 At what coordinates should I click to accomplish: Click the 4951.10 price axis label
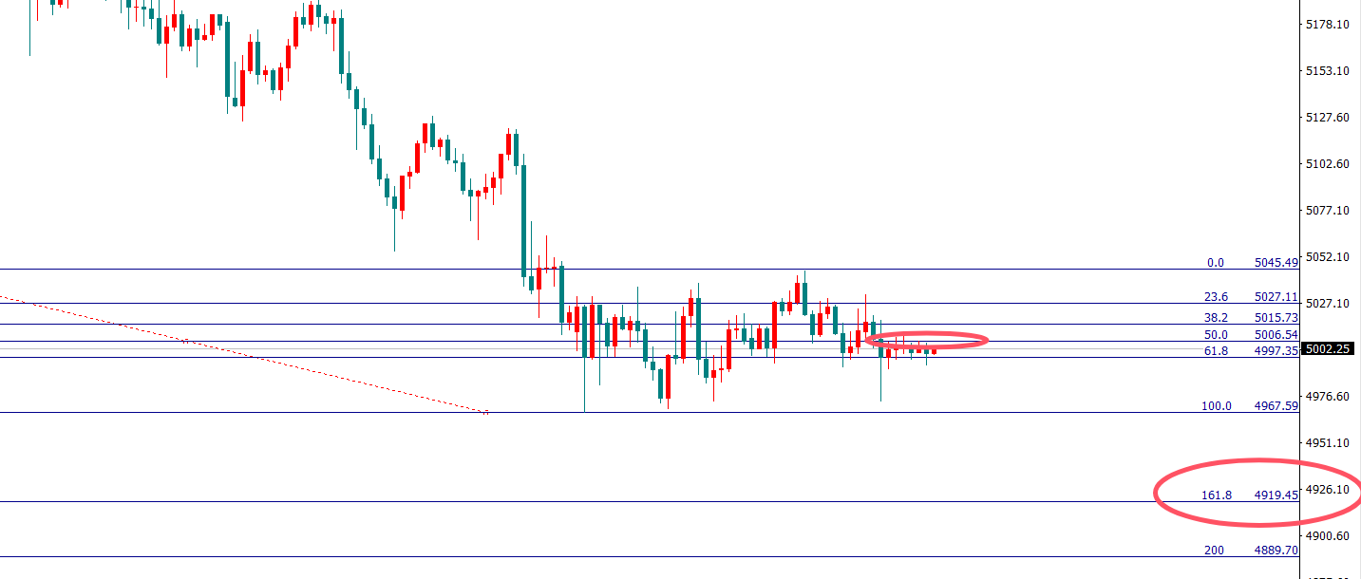1329,443
